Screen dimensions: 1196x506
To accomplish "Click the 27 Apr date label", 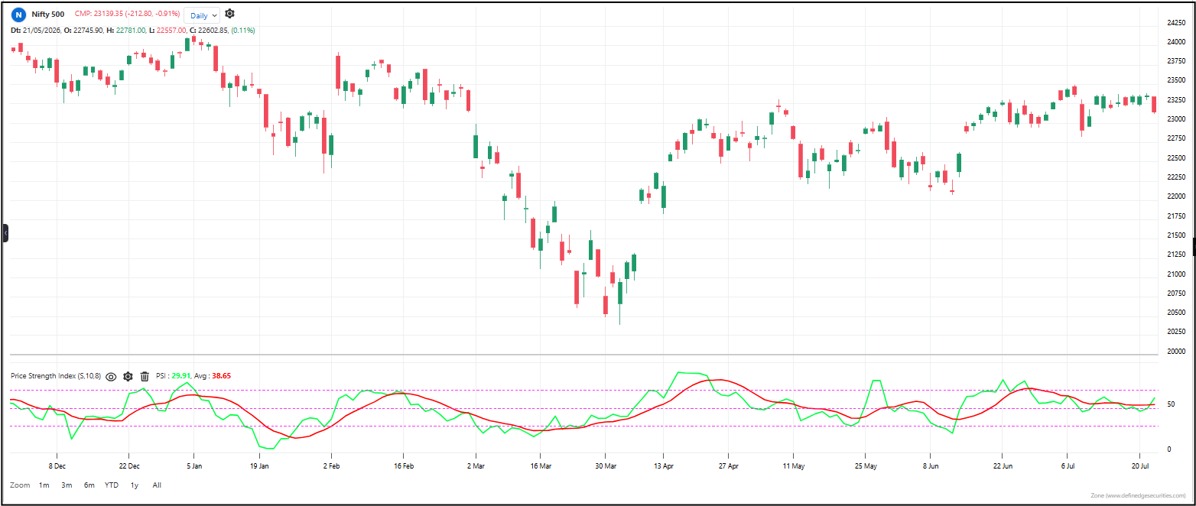I will [x=729, y=465].
